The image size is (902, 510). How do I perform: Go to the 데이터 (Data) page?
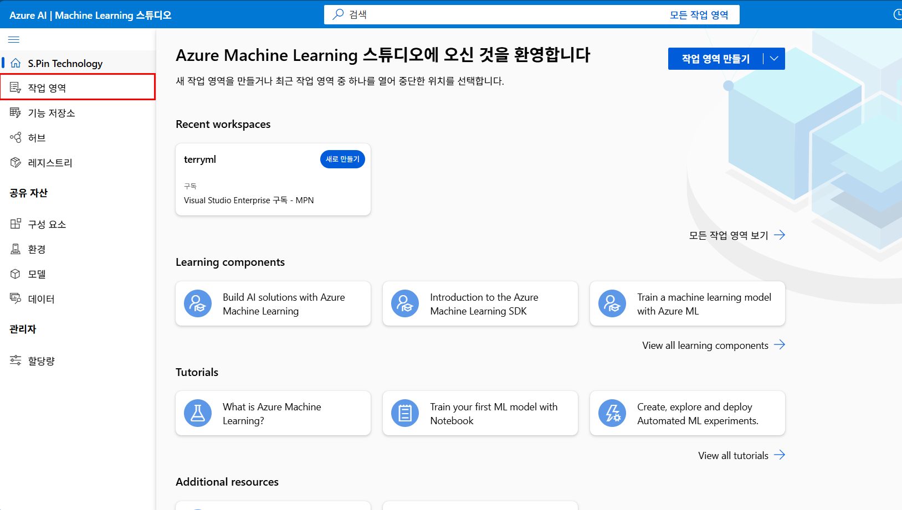coord(41,298)
